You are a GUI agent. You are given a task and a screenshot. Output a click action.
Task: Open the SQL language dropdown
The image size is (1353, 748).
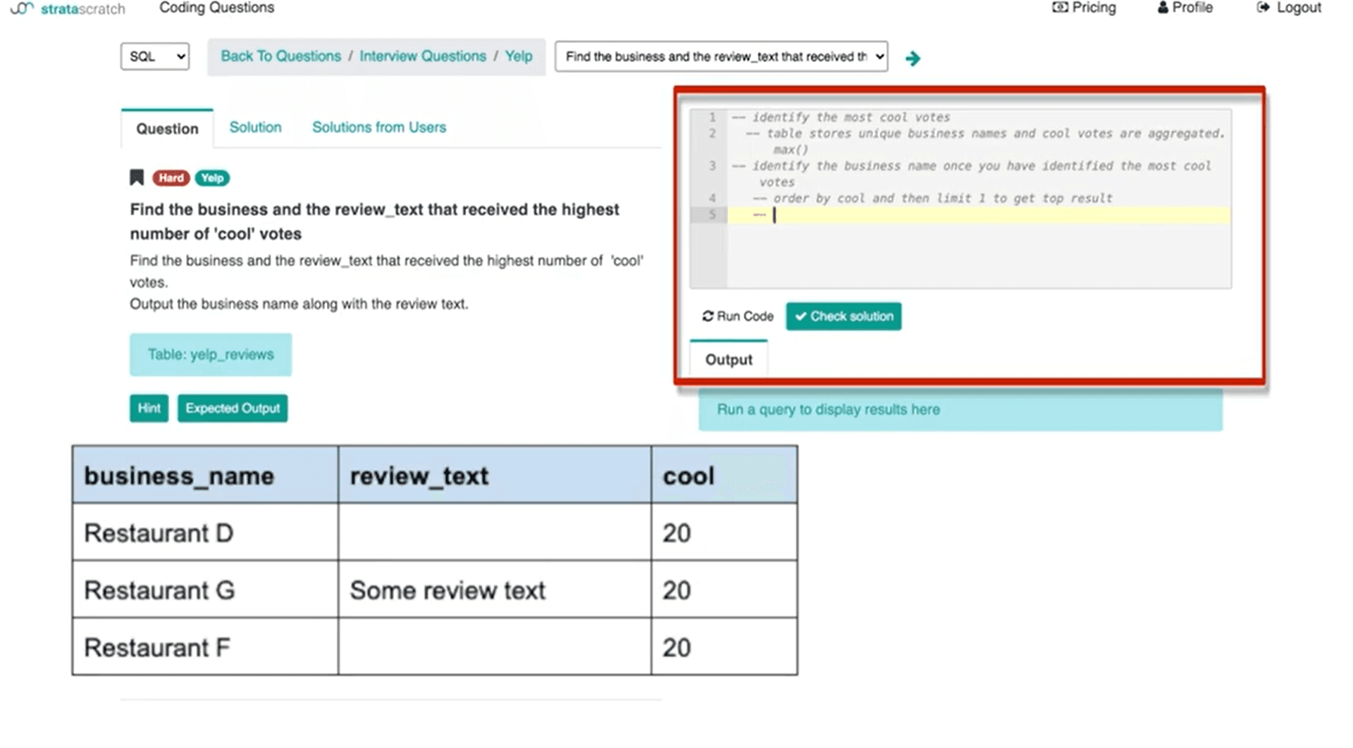(154, 56)
